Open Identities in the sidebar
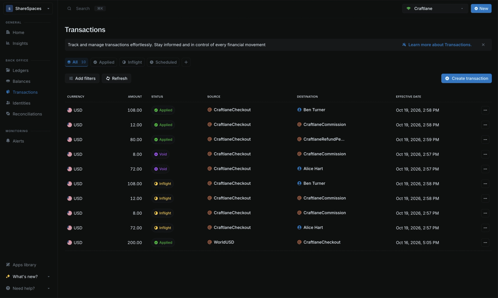498x298 pixels. click(x=21, y=103)
